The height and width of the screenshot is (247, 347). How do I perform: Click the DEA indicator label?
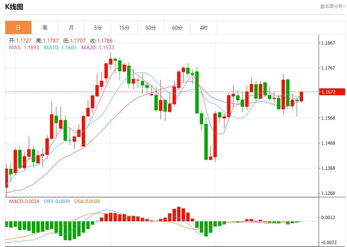pyautogui.click(x=87, y=201)
